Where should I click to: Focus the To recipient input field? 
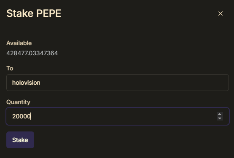(118, 83)
